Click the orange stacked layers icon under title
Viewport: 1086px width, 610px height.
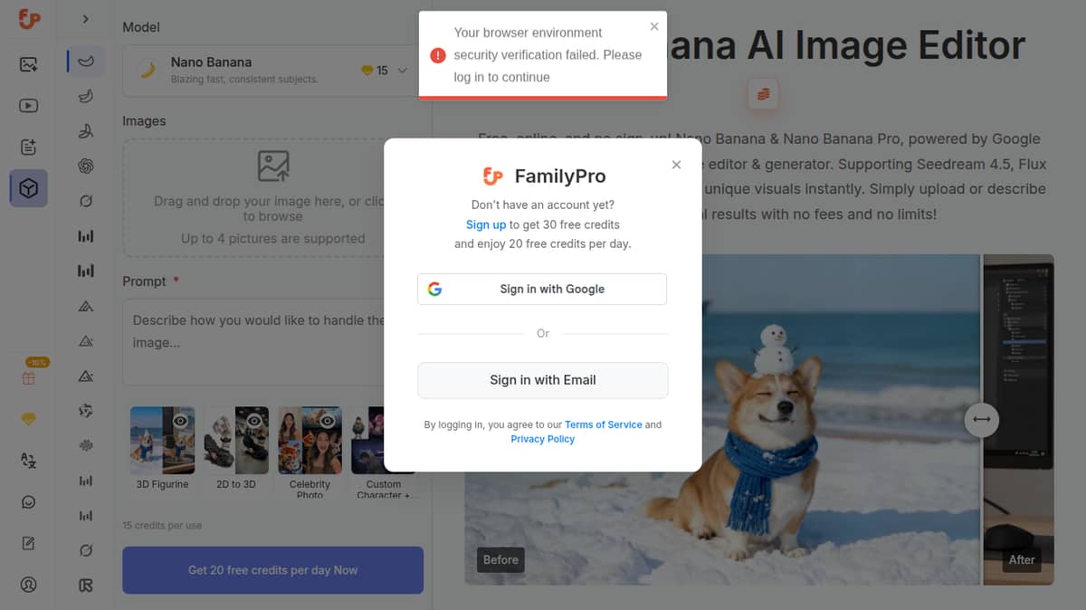[763, 93]
